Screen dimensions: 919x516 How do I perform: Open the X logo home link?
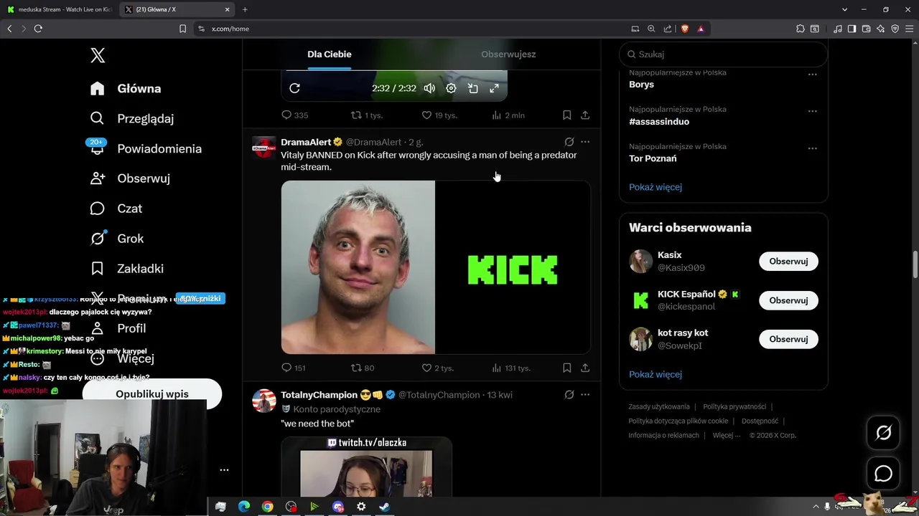point(98,55)
